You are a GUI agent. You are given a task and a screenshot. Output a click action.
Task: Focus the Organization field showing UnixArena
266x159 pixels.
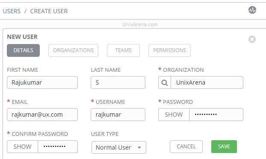click(207, 82)
